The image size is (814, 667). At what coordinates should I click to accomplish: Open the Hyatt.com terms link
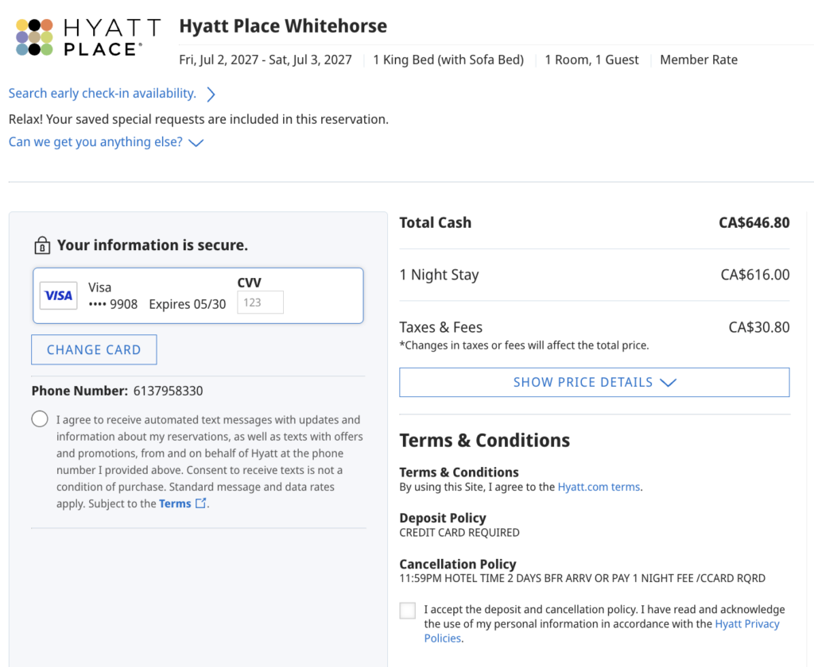[599, 487]
